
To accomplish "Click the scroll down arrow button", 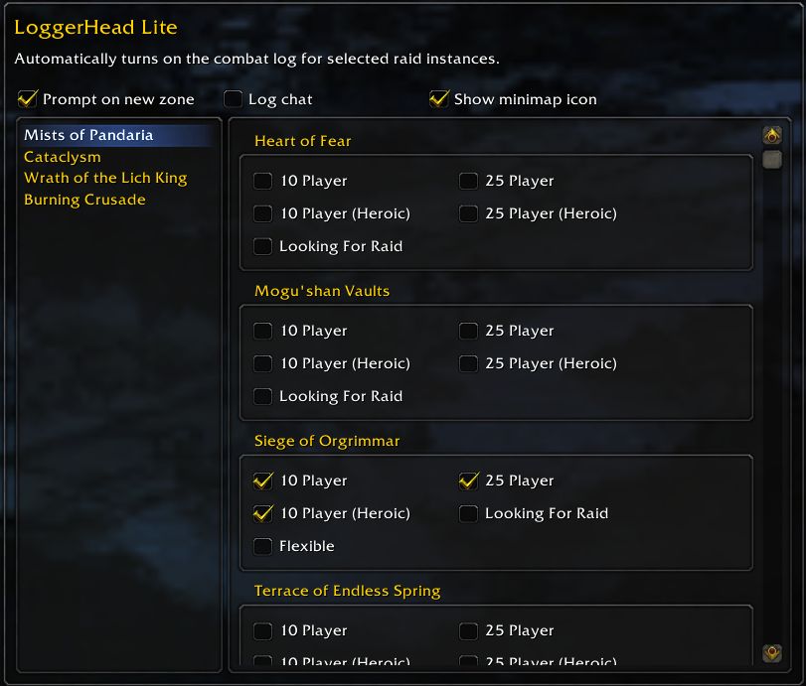I will (x=772, y=652).
